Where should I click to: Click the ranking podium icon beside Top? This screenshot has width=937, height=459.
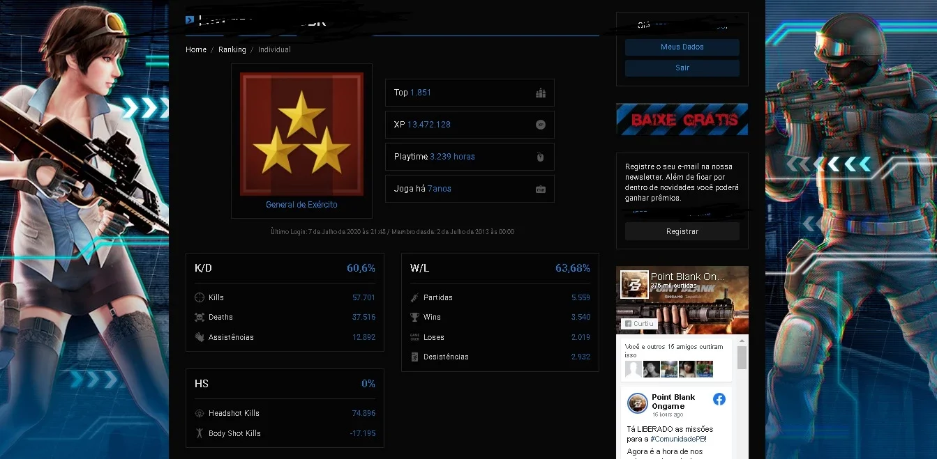point(540,93)
